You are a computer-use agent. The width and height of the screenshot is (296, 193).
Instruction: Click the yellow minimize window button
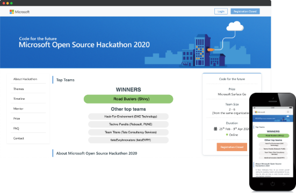8,3
